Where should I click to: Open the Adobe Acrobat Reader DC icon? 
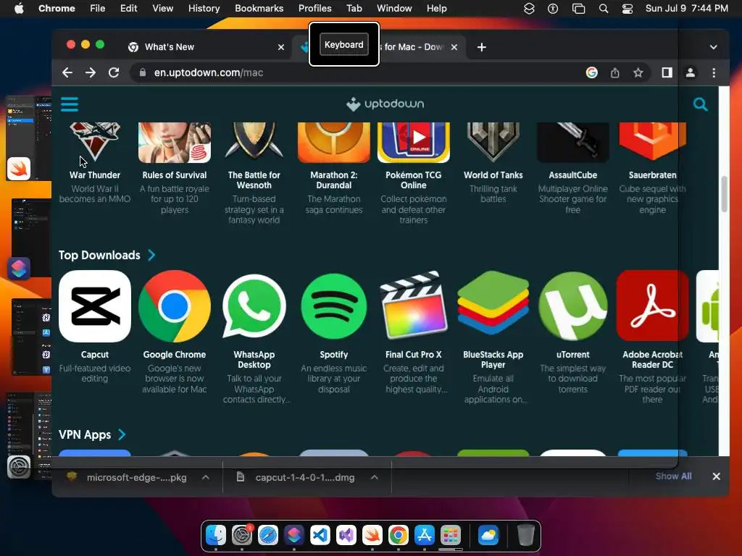pyautogui.click(x=653, y=306)
